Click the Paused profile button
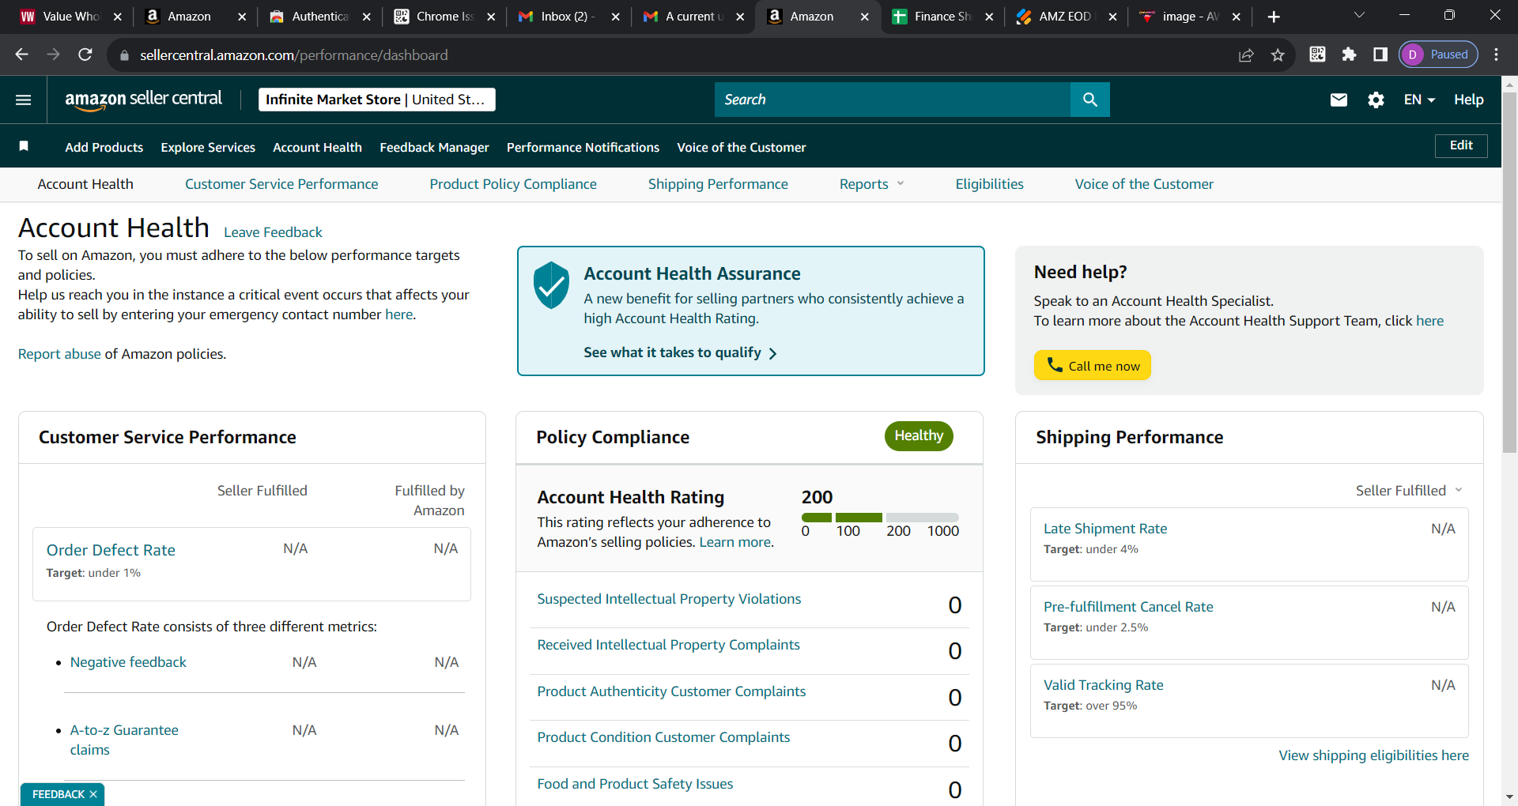 point(1439,55)
